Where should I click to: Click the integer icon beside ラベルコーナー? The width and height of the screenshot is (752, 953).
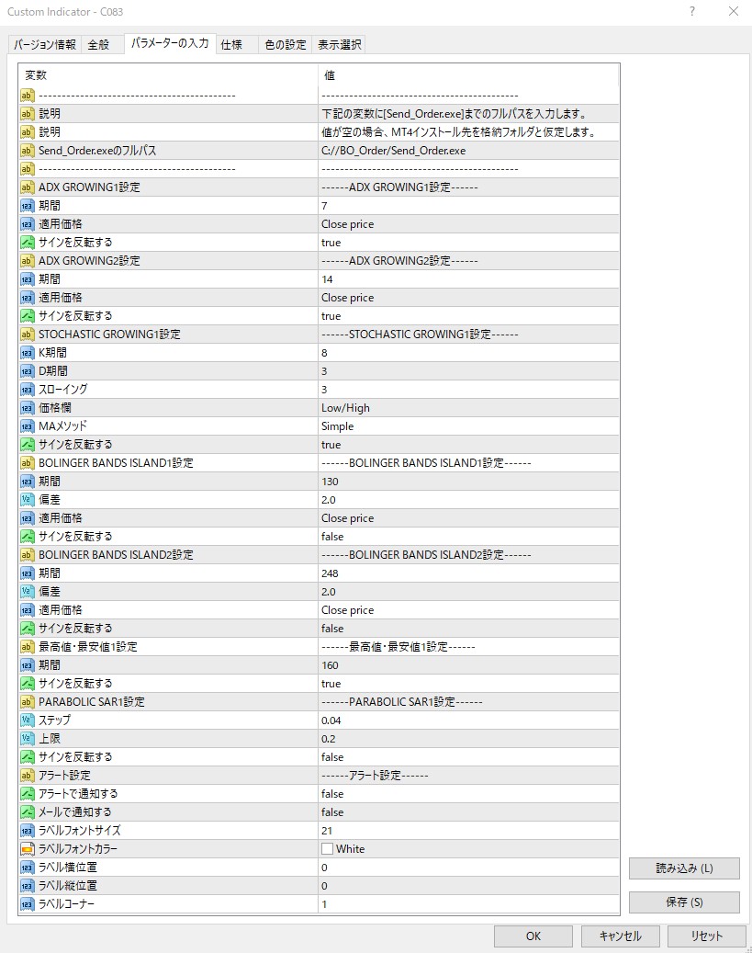pyautogui.click(x=28, y=904)
